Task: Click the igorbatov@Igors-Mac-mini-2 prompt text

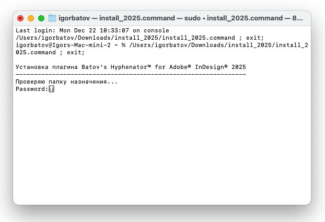Action: click(63, 45)
